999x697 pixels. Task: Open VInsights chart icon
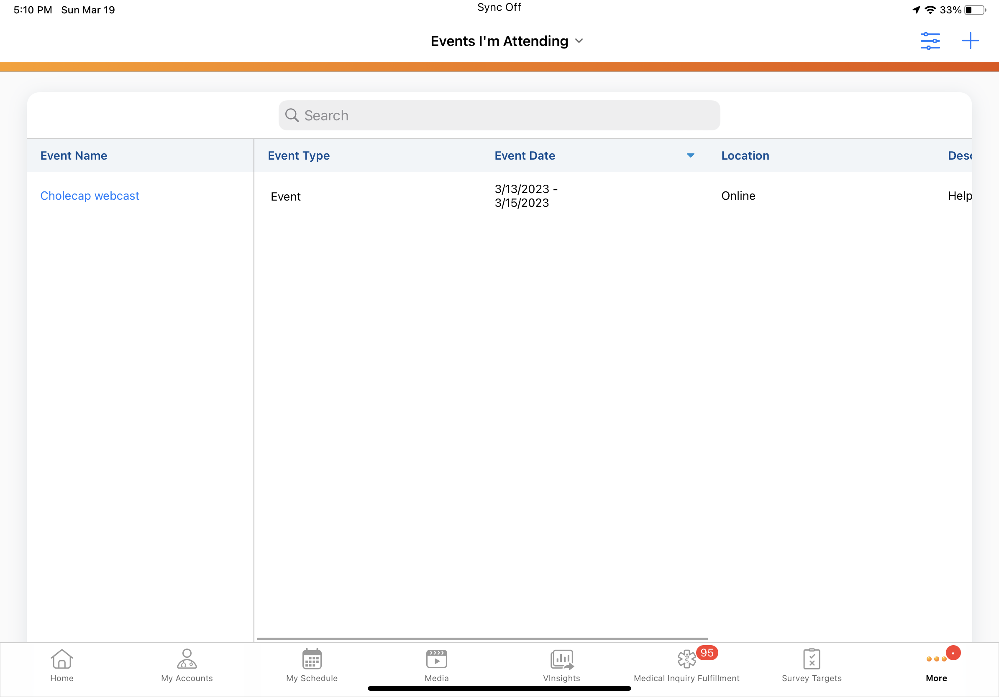tap(561, 659)
